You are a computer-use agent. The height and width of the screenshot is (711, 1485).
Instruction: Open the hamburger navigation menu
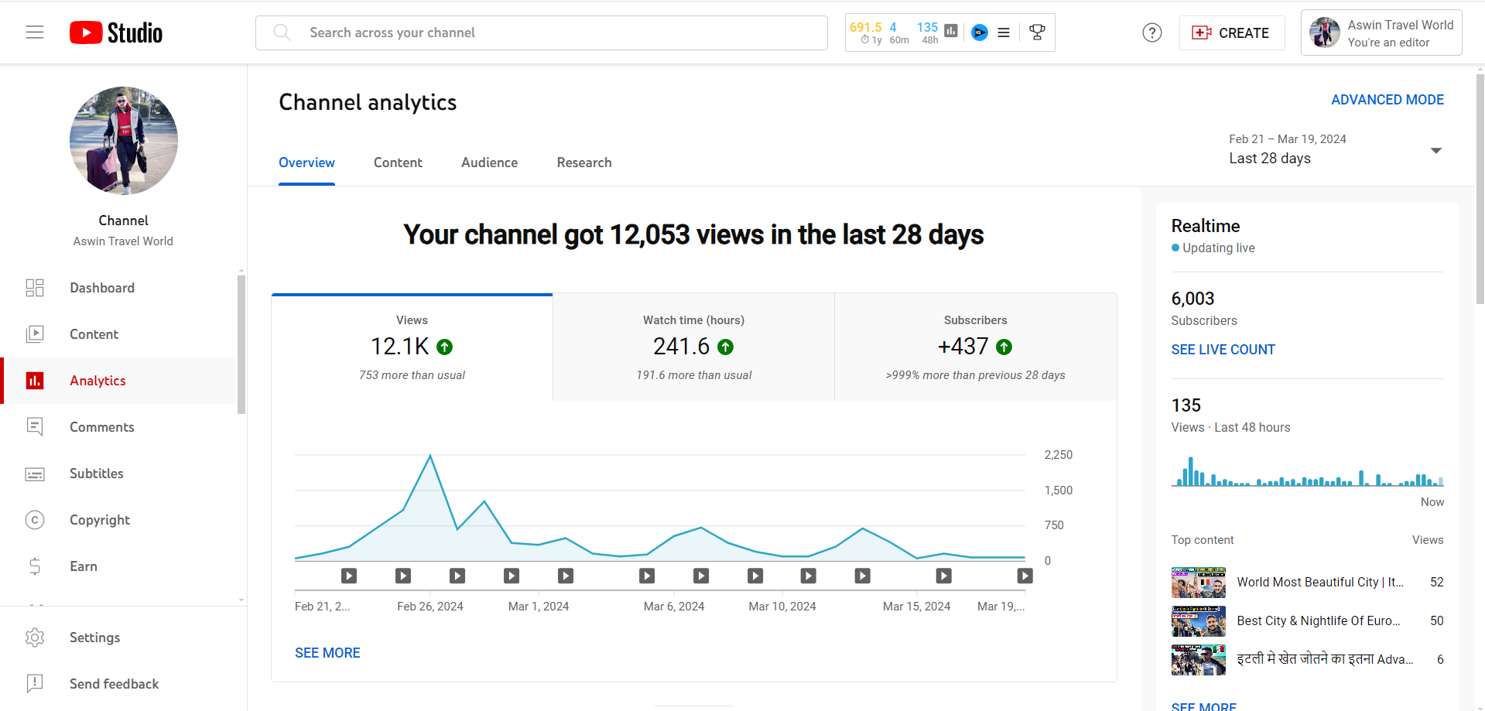35,32
